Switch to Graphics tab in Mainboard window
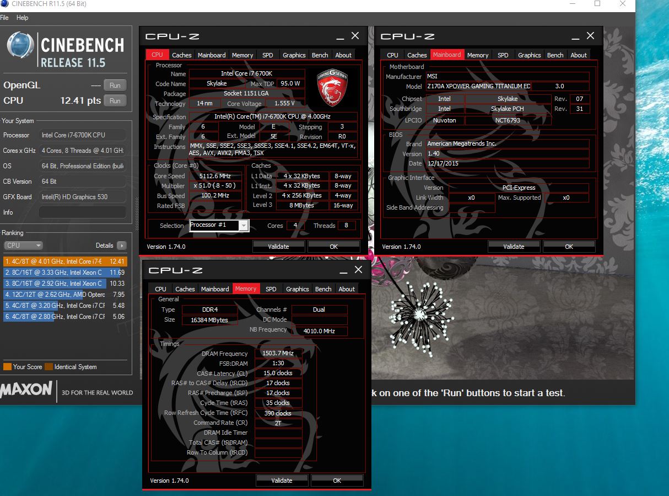Screen dimensions: 669x496 point(529,55)
